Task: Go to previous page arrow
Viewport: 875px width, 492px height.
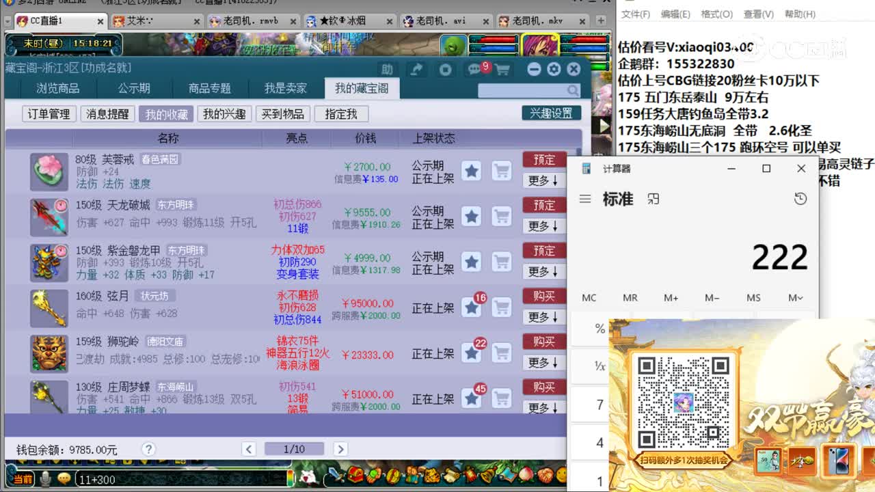Action: tap(249, 449)
